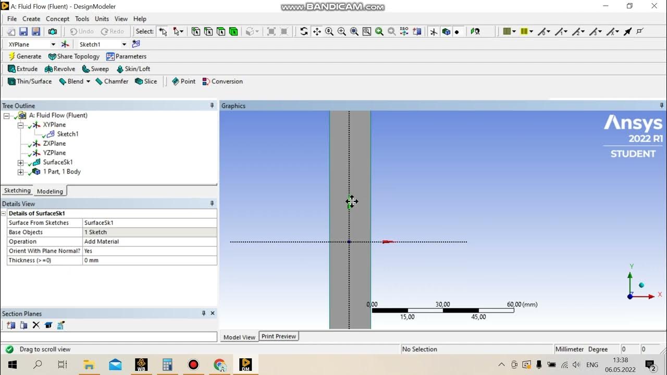Click the Rotate view tool icon
Screen dimensions: 667x375
pyautogui.click(x=304, y=32)
